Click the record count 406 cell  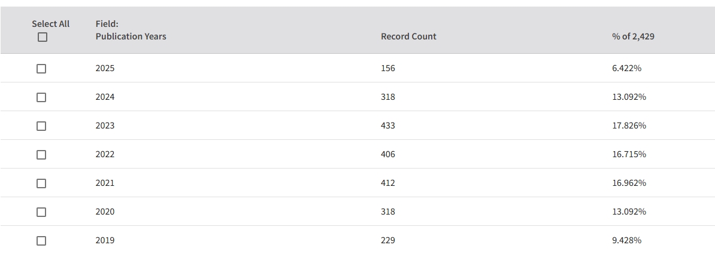(x=388, y=154)
